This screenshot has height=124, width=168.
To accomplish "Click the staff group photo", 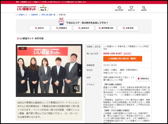I will pos(49,69).
